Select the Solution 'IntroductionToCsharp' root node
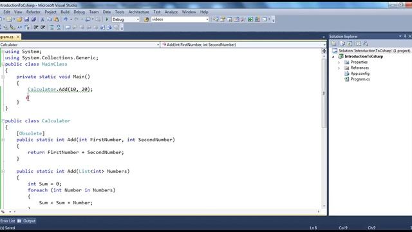Image resolution: width=412 pixels, height=232 pixels. pyautogui.click(x=375, y=51)
